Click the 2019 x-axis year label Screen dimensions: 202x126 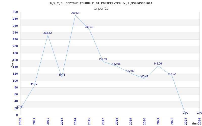(131, 121)
